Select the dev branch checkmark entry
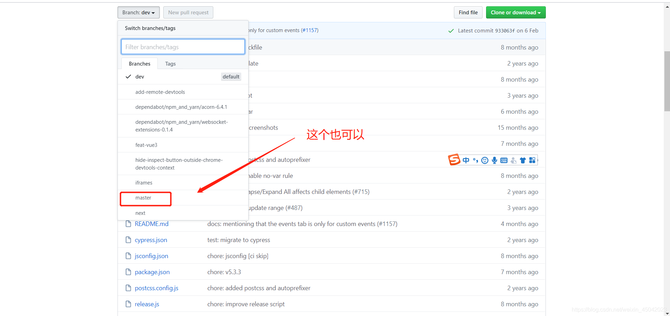 pyautogui.click(x=140, y=76)
